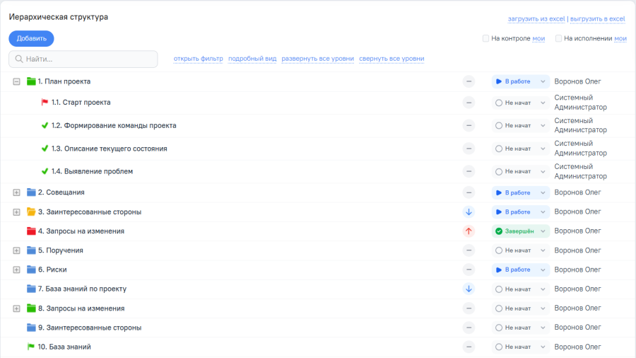The height and width of the screenshot is (358, 636).
Task: Click priority dash icon of Старт проекта
Action: tap(469, 103)
